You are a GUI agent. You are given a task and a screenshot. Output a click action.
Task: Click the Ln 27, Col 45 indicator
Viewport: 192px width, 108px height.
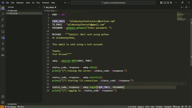(132, 107)
